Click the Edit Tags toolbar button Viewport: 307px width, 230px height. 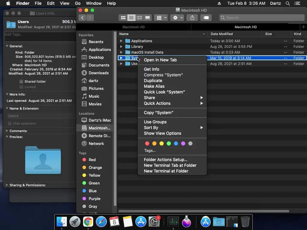coord(206,18)
